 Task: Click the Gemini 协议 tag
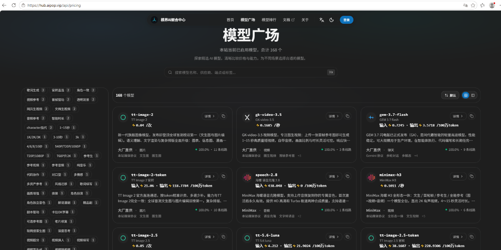click(x=374, y=156)
